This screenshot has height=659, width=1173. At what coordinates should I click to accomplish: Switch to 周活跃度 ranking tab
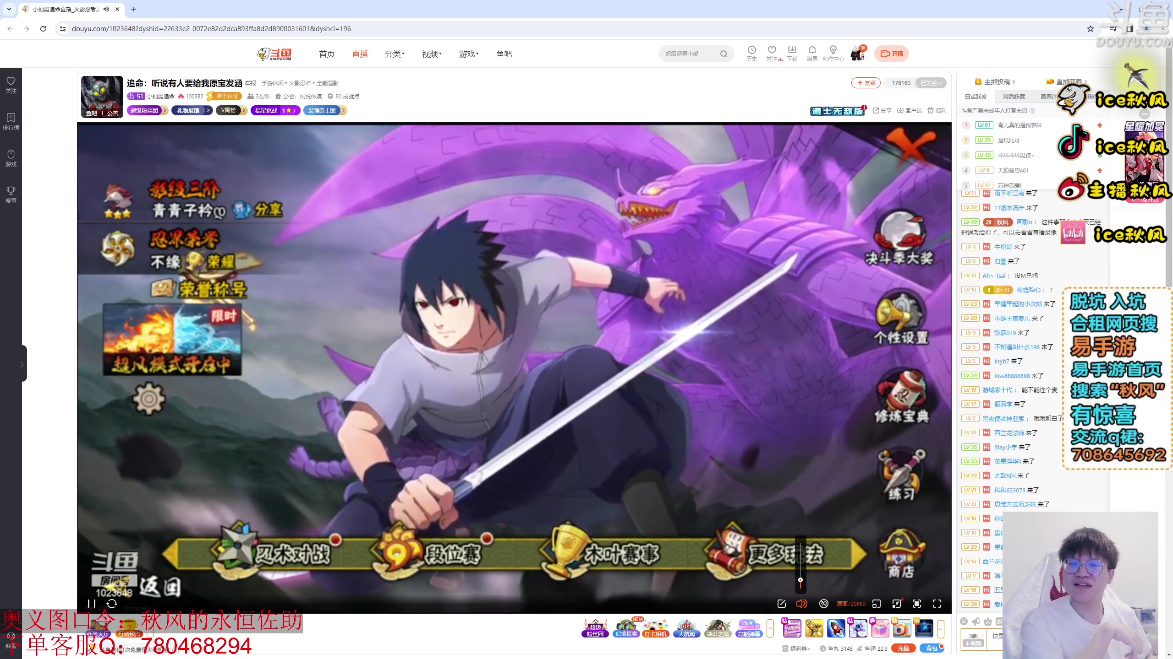coord(1014,97)
